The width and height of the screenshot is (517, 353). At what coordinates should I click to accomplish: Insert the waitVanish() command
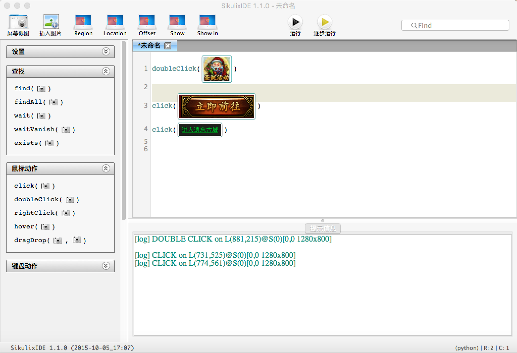pos(45,129)
